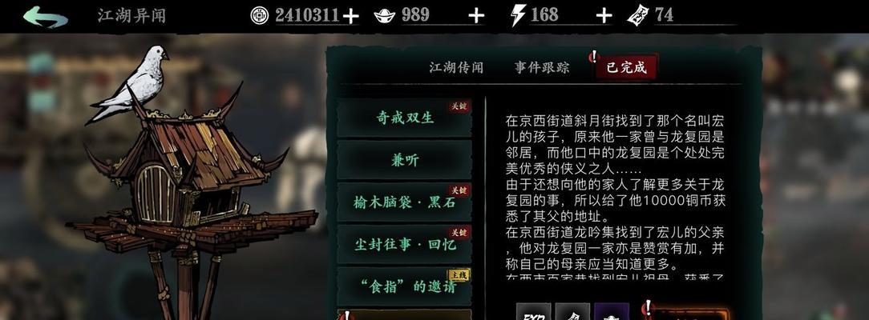Tap the EXP reward icon

pyautogui.click(x=534, y=312)
